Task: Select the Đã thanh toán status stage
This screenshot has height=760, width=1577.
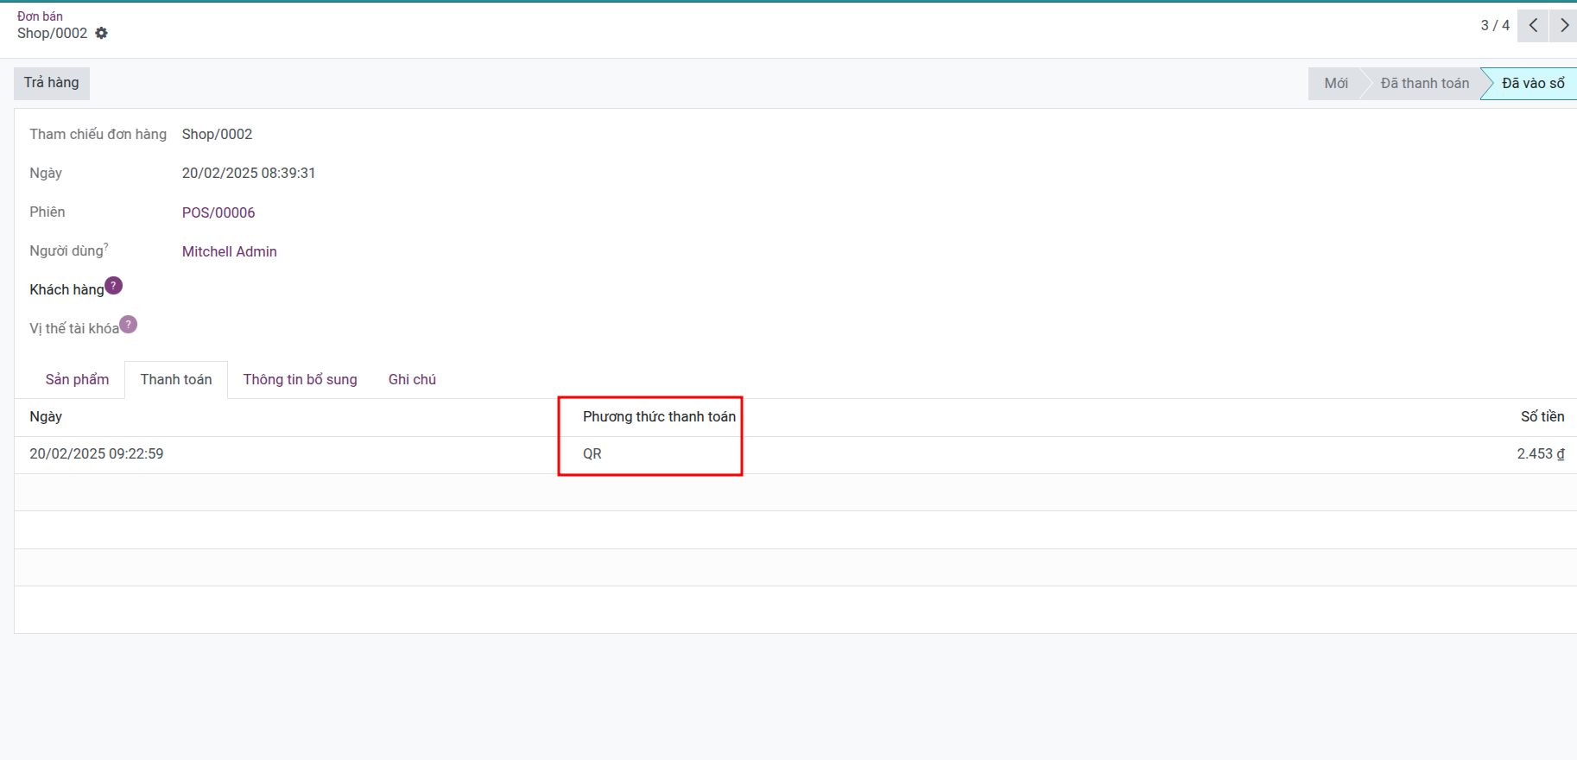Action: (x=1424, y=83)
